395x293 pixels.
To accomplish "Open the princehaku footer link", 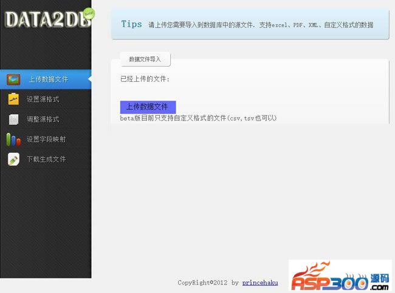I will pyautogui.click(x=260, y=283).
